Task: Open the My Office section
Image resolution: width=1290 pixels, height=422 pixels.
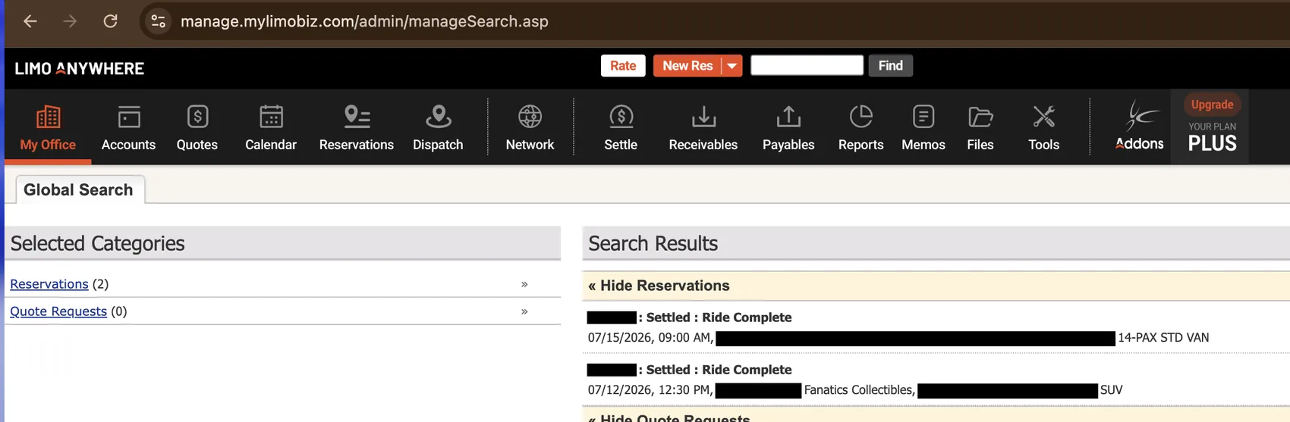Action: point(48,127)
